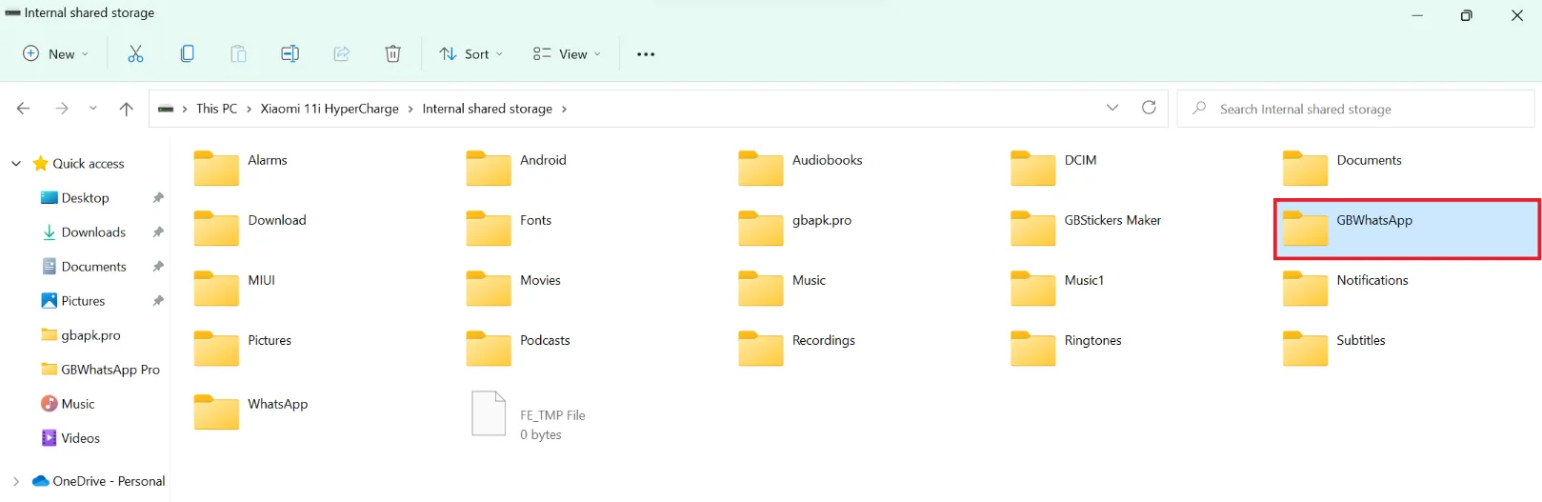Go forward with the right arrow
The height and width of the screenshot is (502, 1542).
62,109
